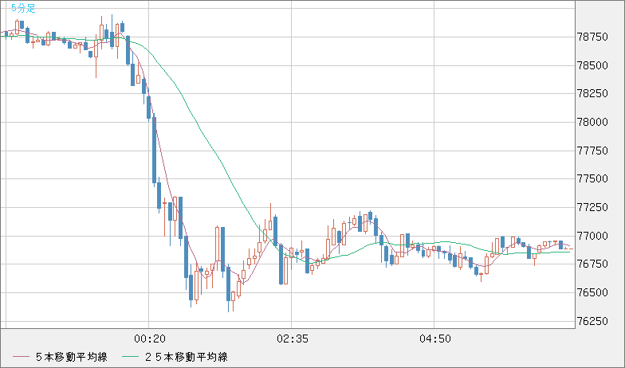Click the 76250 price axis label
Viewport: 625px width, 368px height.
tap(593, 322)
